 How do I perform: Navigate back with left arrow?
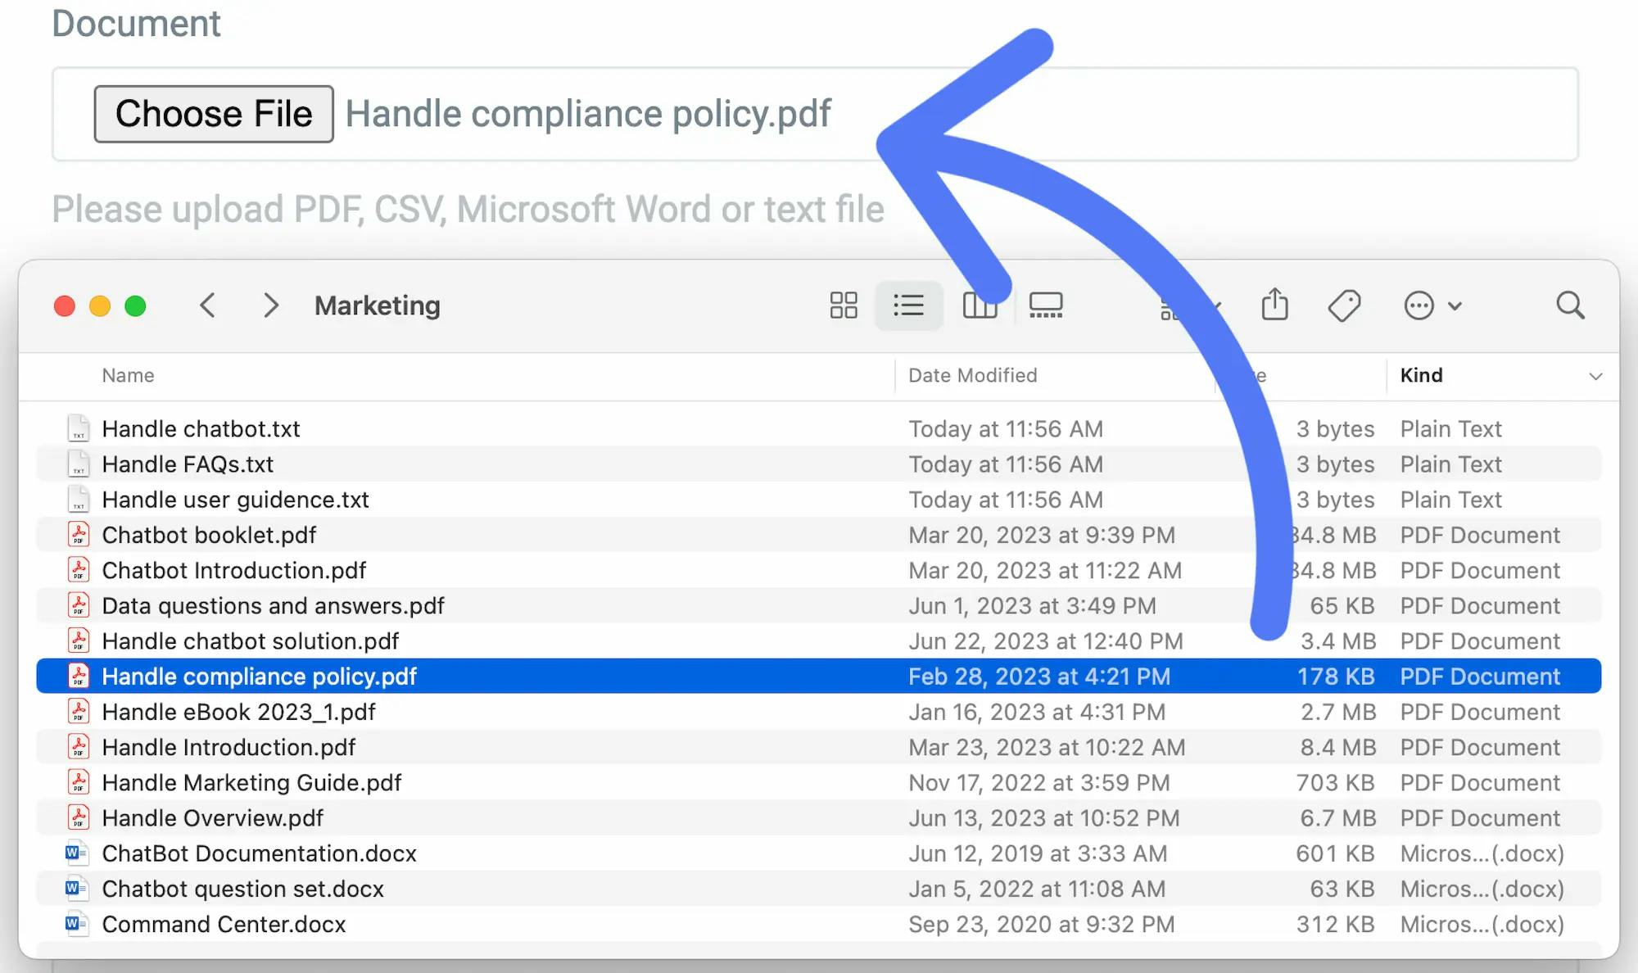coord(207,305)
